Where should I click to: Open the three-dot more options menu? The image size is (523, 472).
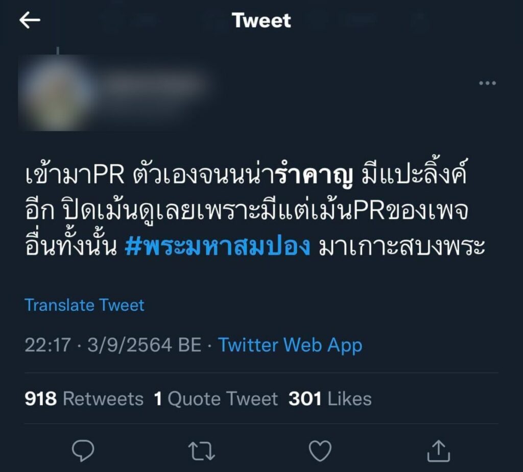tap(487, 83)
